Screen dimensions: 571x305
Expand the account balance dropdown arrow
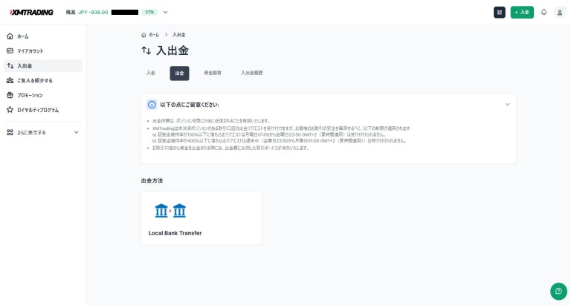tap(165, 12)
